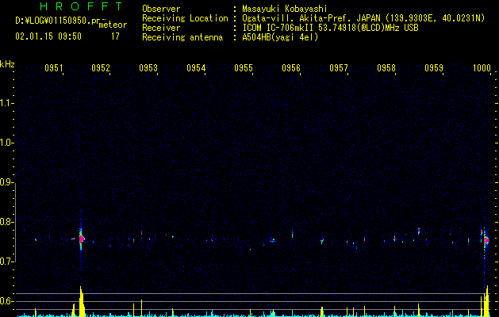Click the 0955 time marker

pyautogui.click(x=244, y=68)
